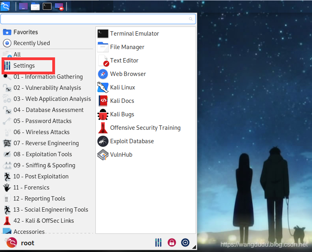Open 03 - Web Application Analysis
This screenshot has width=312, height=252.
pos(47,99)
